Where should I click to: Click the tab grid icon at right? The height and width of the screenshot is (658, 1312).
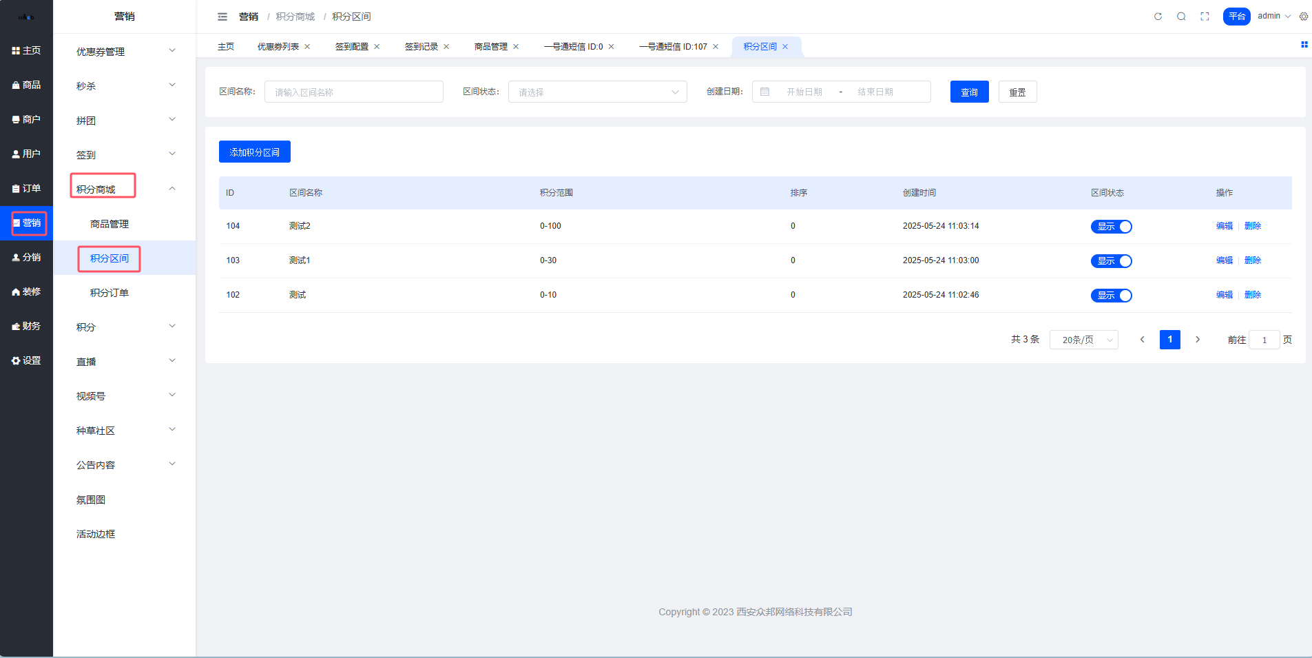pyautogui.click(x=1304, y=45)
